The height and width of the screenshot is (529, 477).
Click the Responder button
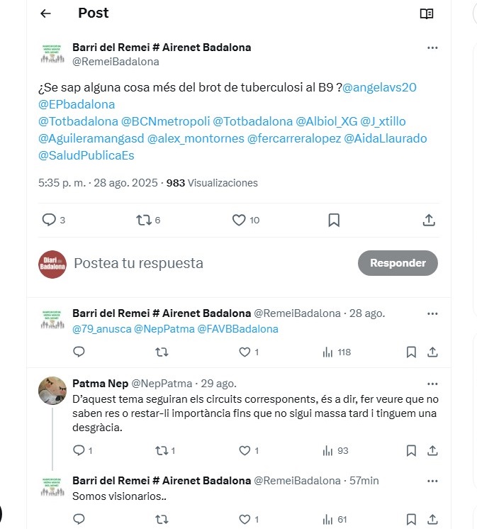click(x=398, y=263)
